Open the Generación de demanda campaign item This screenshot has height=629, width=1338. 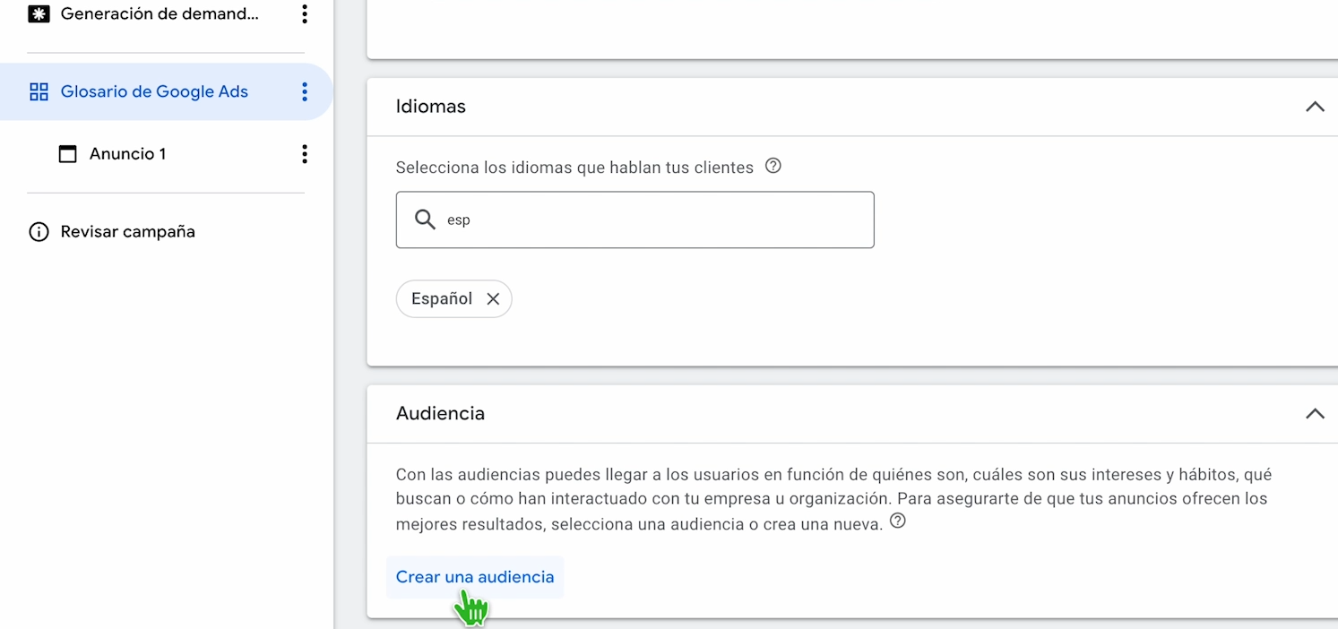(x=160, y=14)
